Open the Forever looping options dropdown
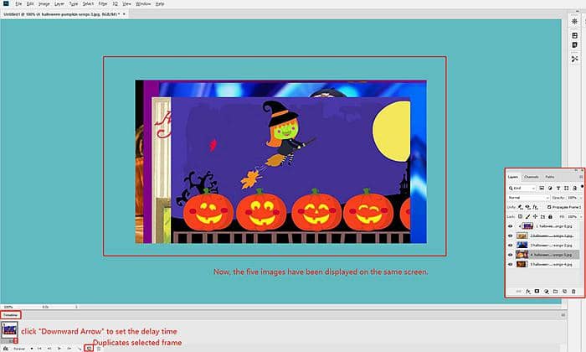 23,349
